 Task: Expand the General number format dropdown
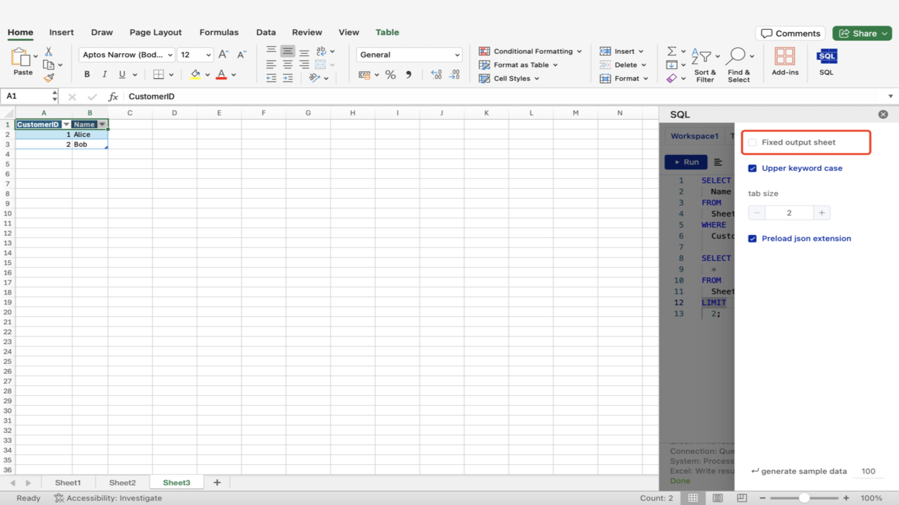pos(409,55)
